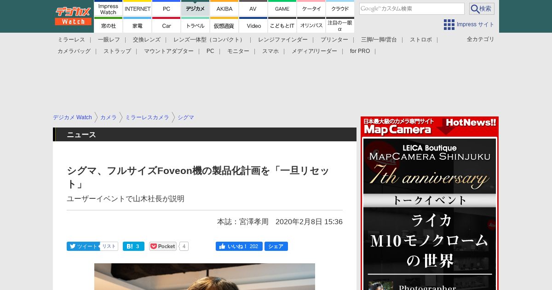Go to マウントアダプター category
552x290 pixels.
point(169,51)
